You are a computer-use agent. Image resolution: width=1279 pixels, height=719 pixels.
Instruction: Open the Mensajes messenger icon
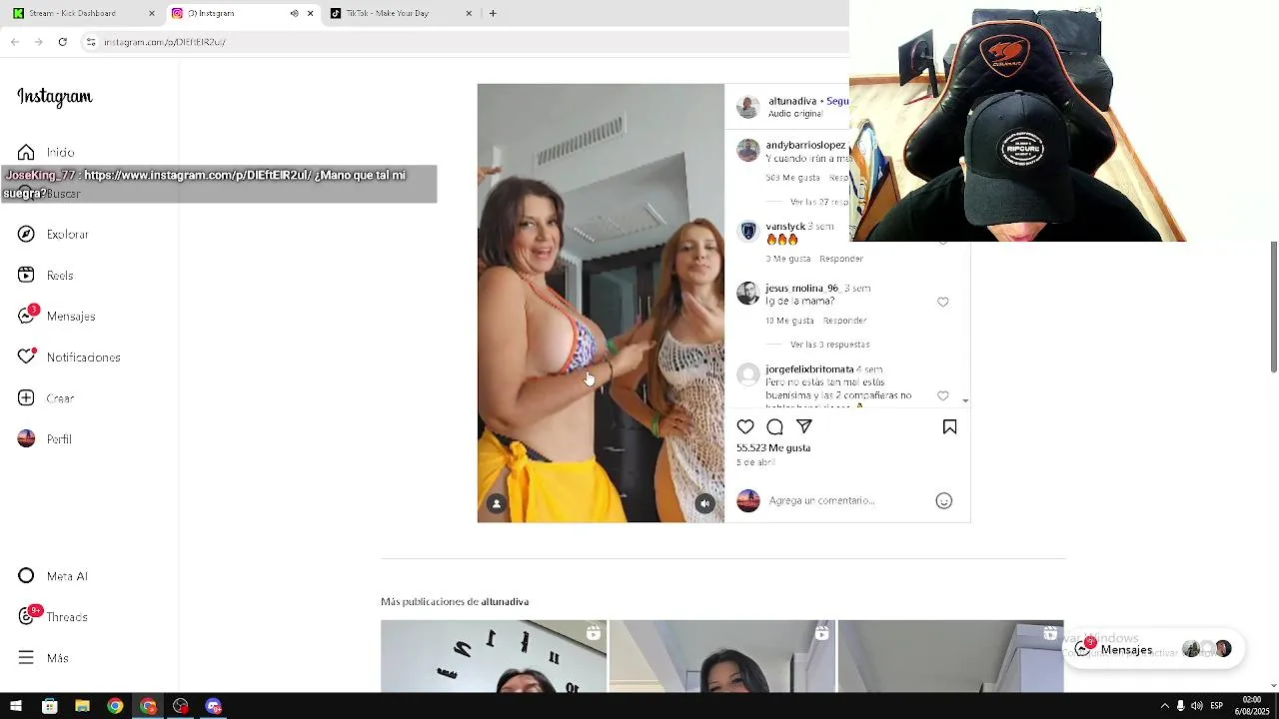tap(27, 316)
